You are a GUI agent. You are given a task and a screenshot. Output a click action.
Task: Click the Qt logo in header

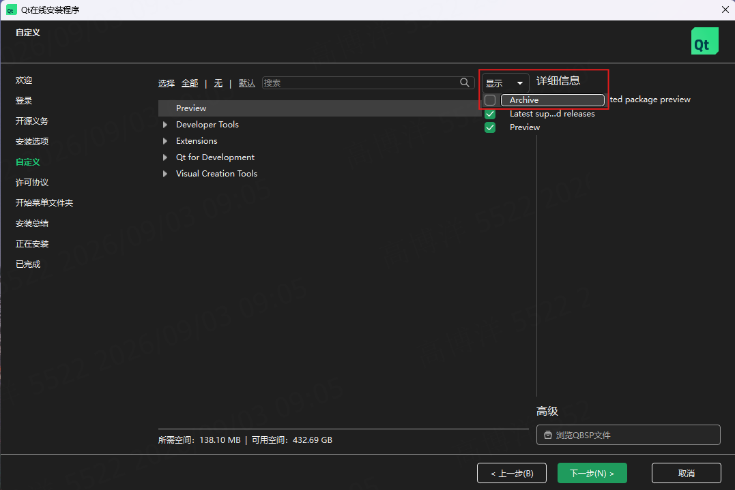point(704,41)
